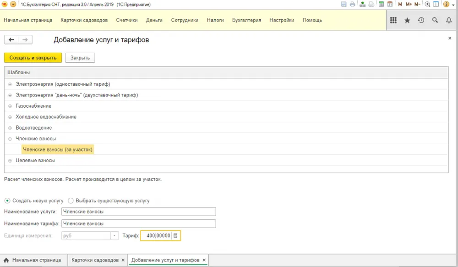Screen dimensions: 458x267
Task: Click the M+ memory add button
Action: 409,4
